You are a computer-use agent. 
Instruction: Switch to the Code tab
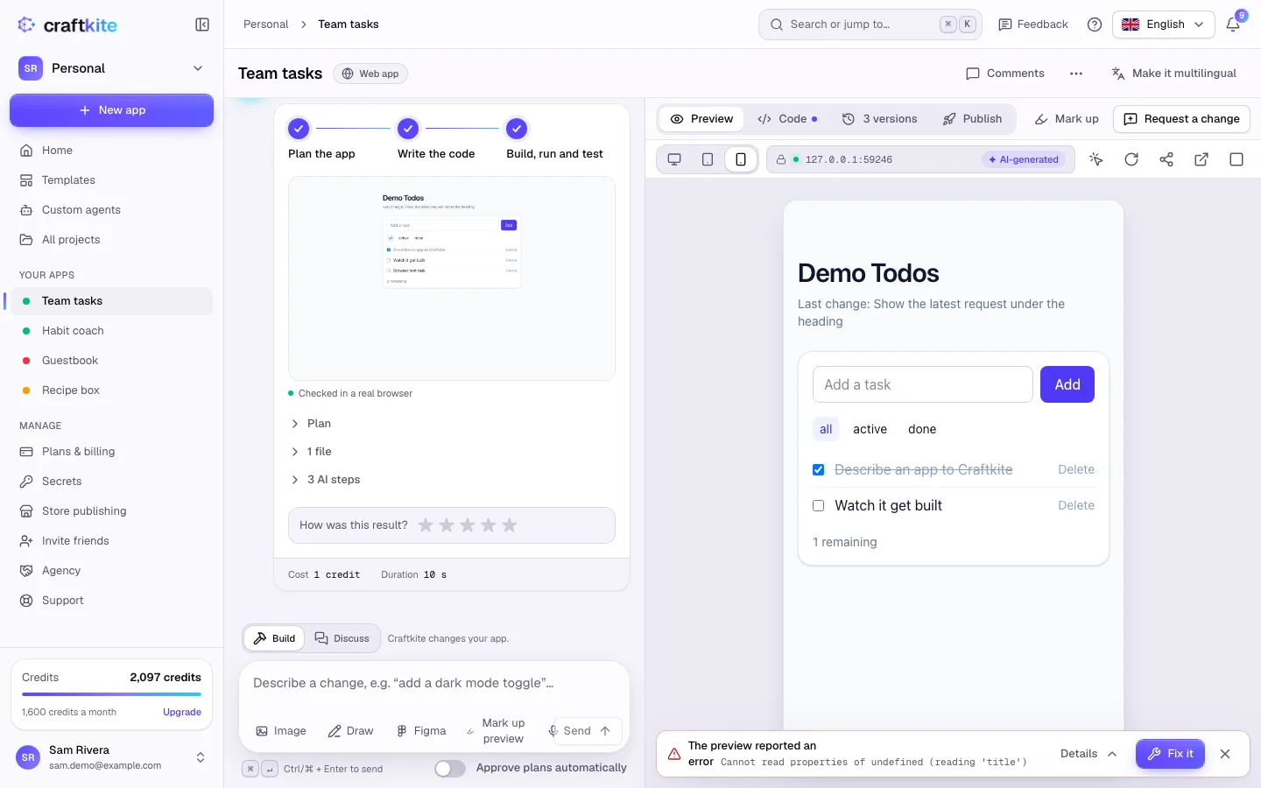tap(787, 119)
